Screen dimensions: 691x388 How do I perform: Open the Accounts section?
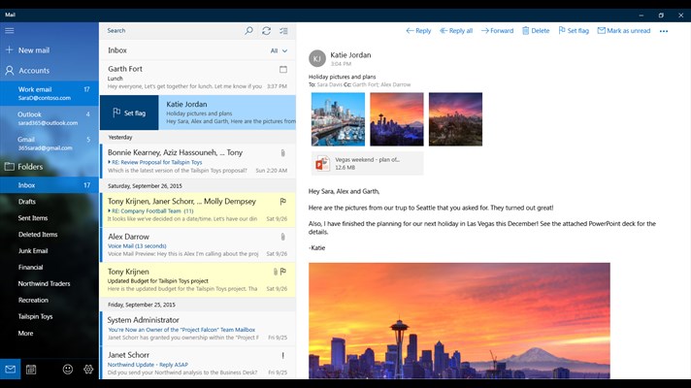coord(27,71)
